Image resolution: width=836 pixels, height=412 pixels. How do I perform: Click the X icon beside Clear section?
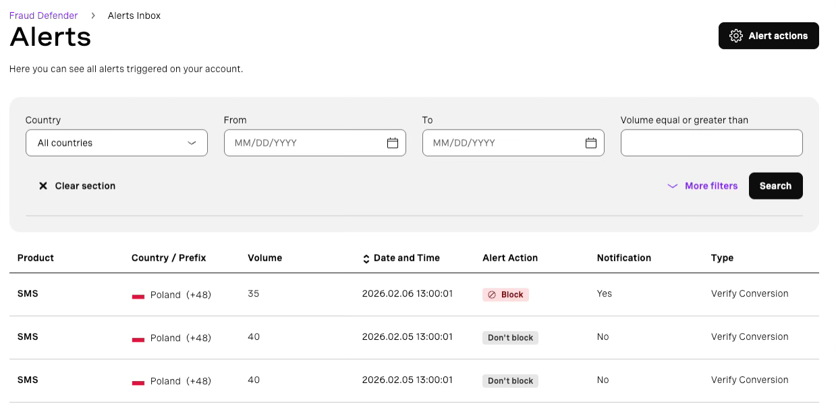43,186
